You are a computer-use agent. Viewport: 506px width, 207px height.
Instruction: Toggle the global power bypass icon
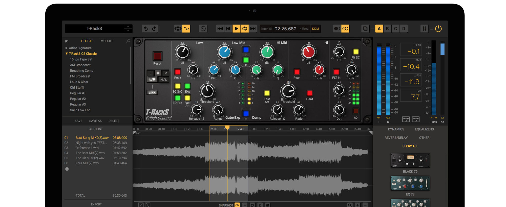coord(438,29)
